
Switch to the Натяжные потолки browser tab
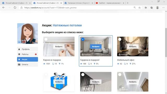pyautogui.click(x=79, y=3)
